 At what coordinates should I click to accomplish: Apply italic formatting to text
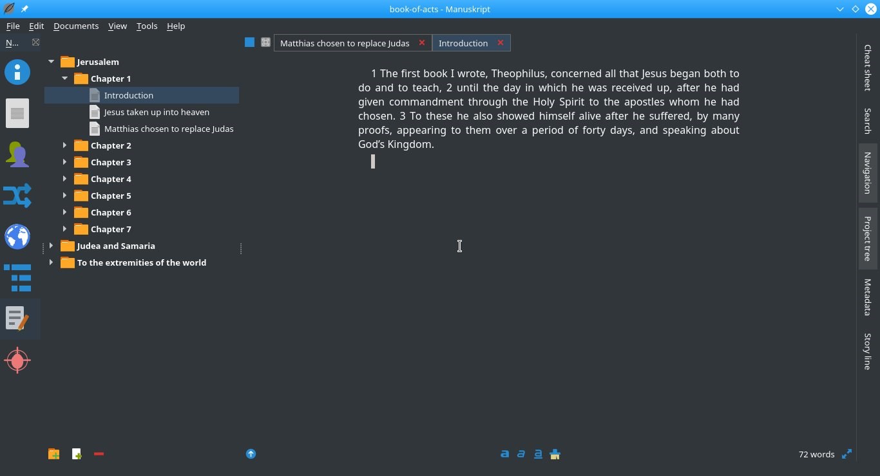(521, 454)
